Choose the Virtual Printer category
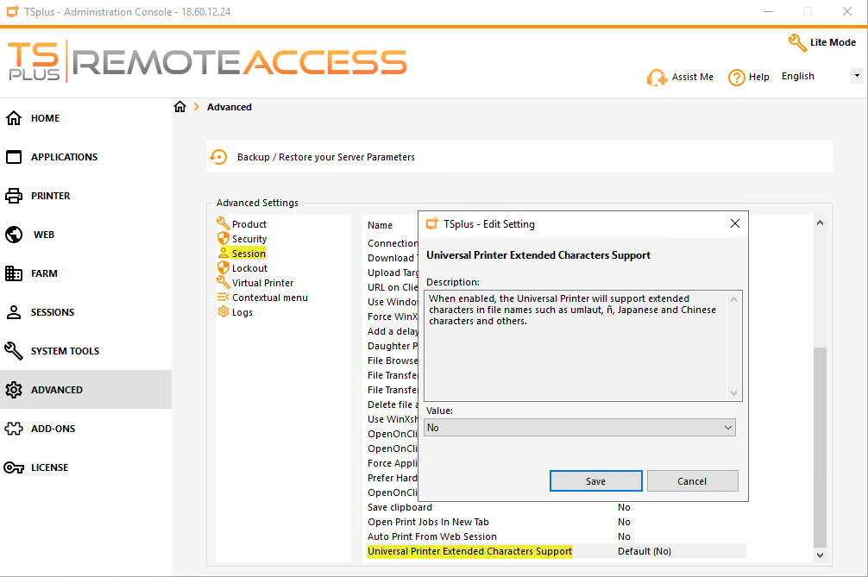 pos(262,283)
